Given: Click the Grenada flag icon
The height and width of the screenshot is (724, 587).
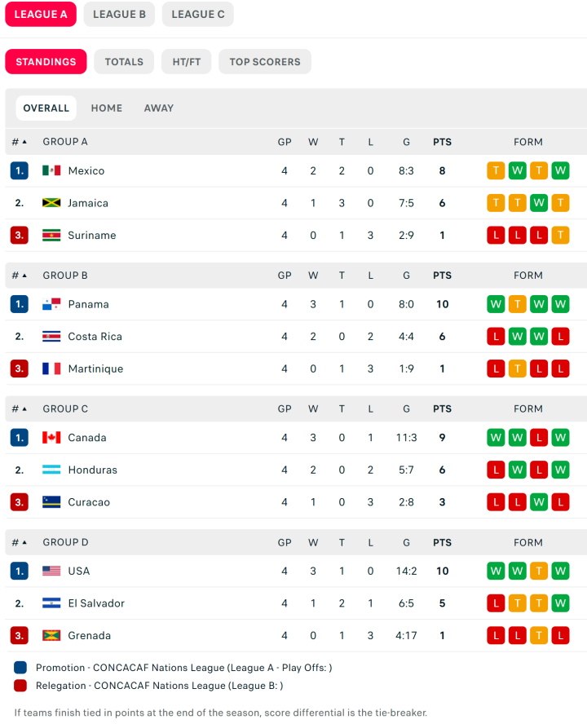Looking at the screenshot, I should [51, 636].
